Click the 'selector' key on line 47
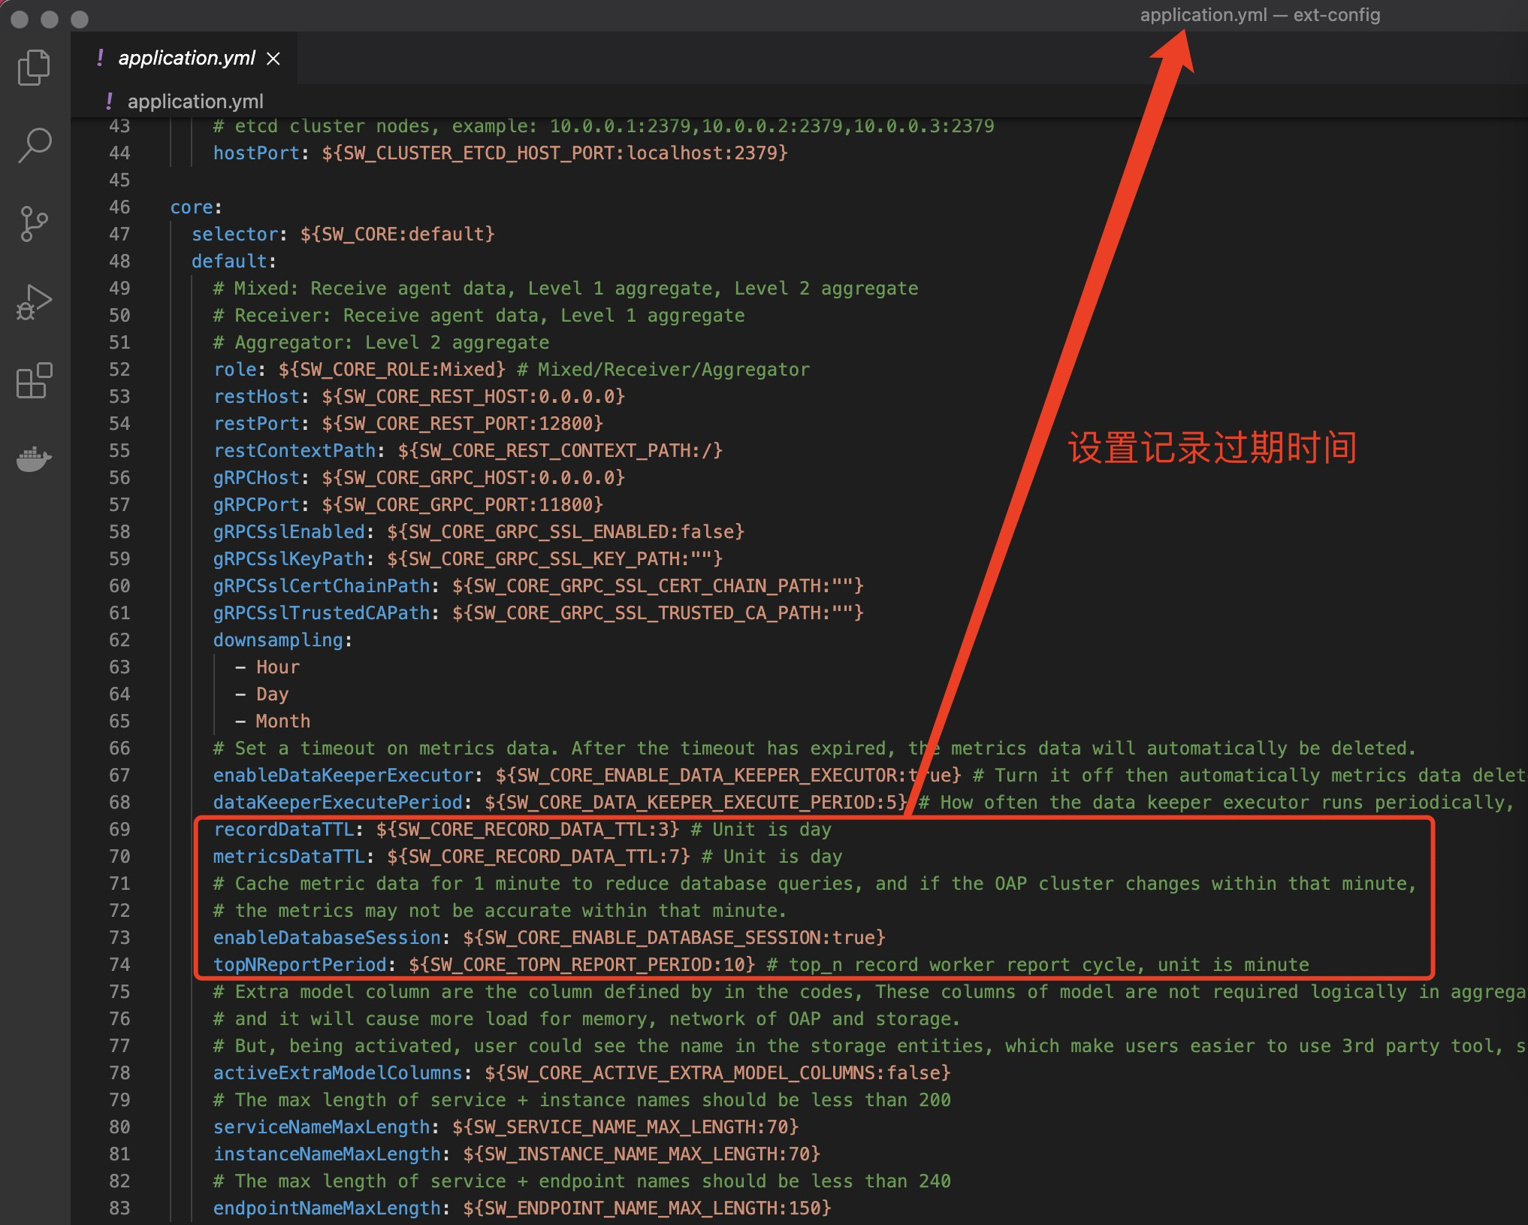The image size is (1528, 1225). pos(234,234)
